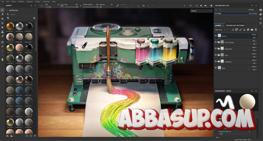The image size is (263, 141).
Task: Toggle visibility of the Roughness group
Action: point(216,48)
